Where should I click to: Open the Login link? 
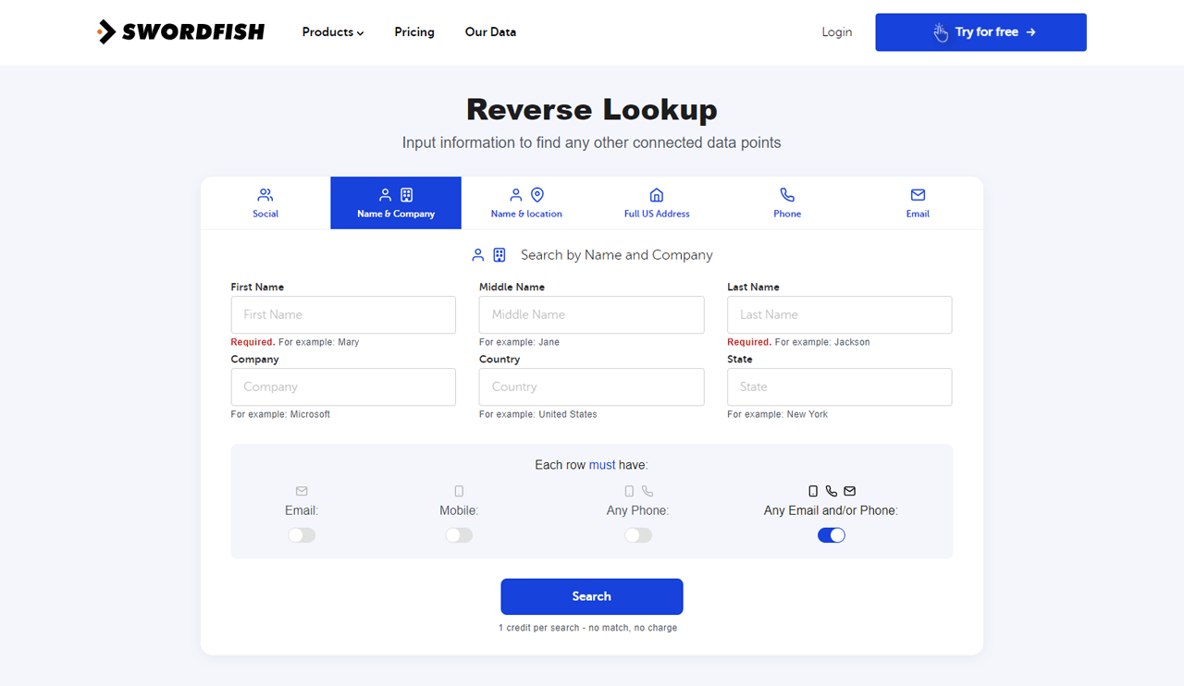836,31
